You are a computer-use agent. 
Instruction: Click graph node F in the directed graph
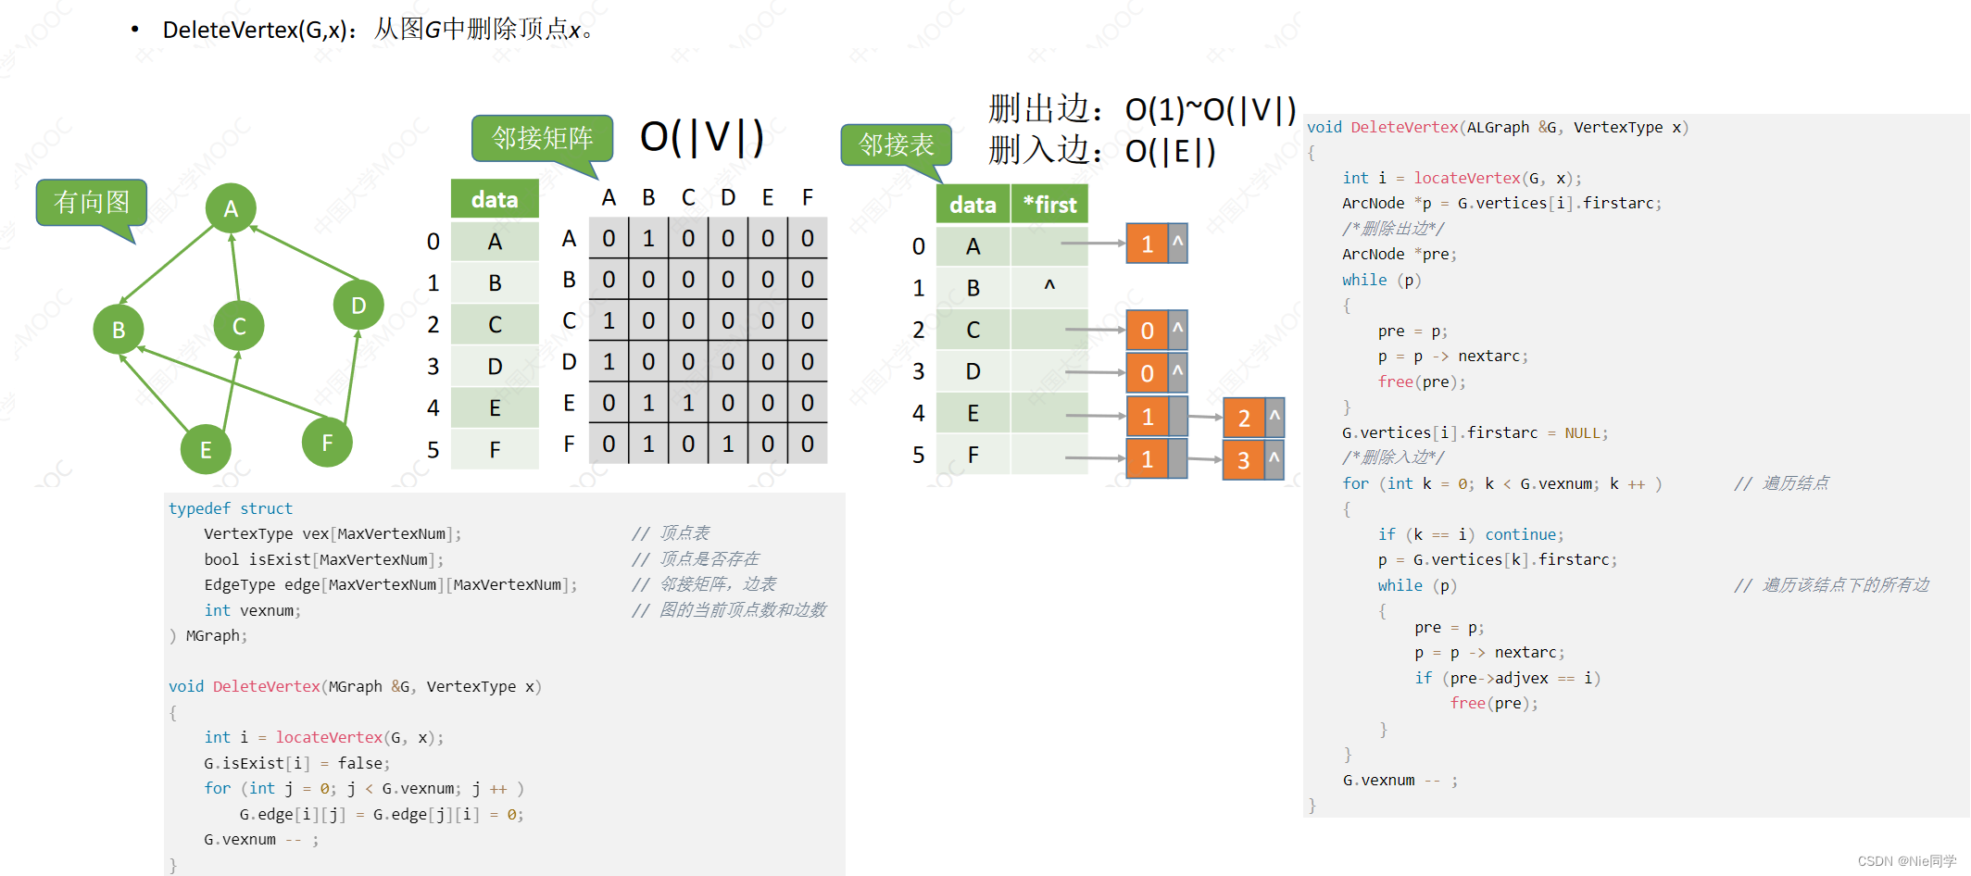tap(327, 443)
